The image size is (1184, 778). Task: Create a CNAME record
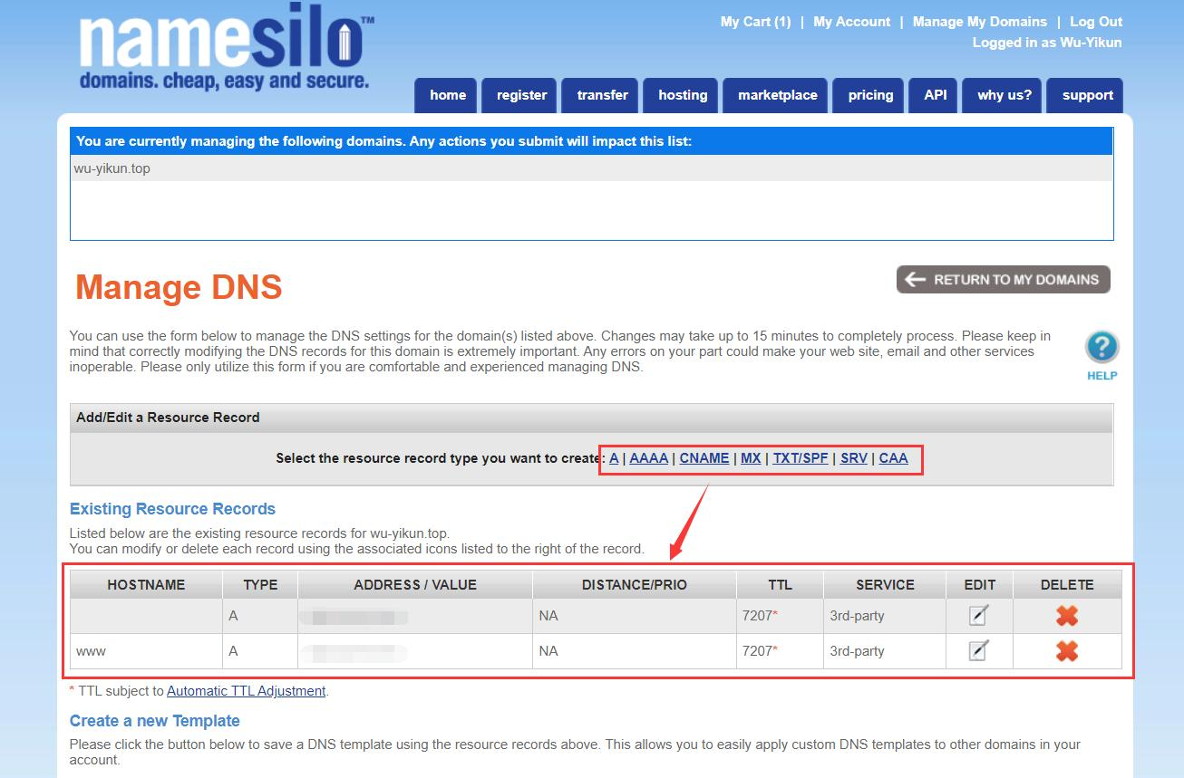point(704,458)
